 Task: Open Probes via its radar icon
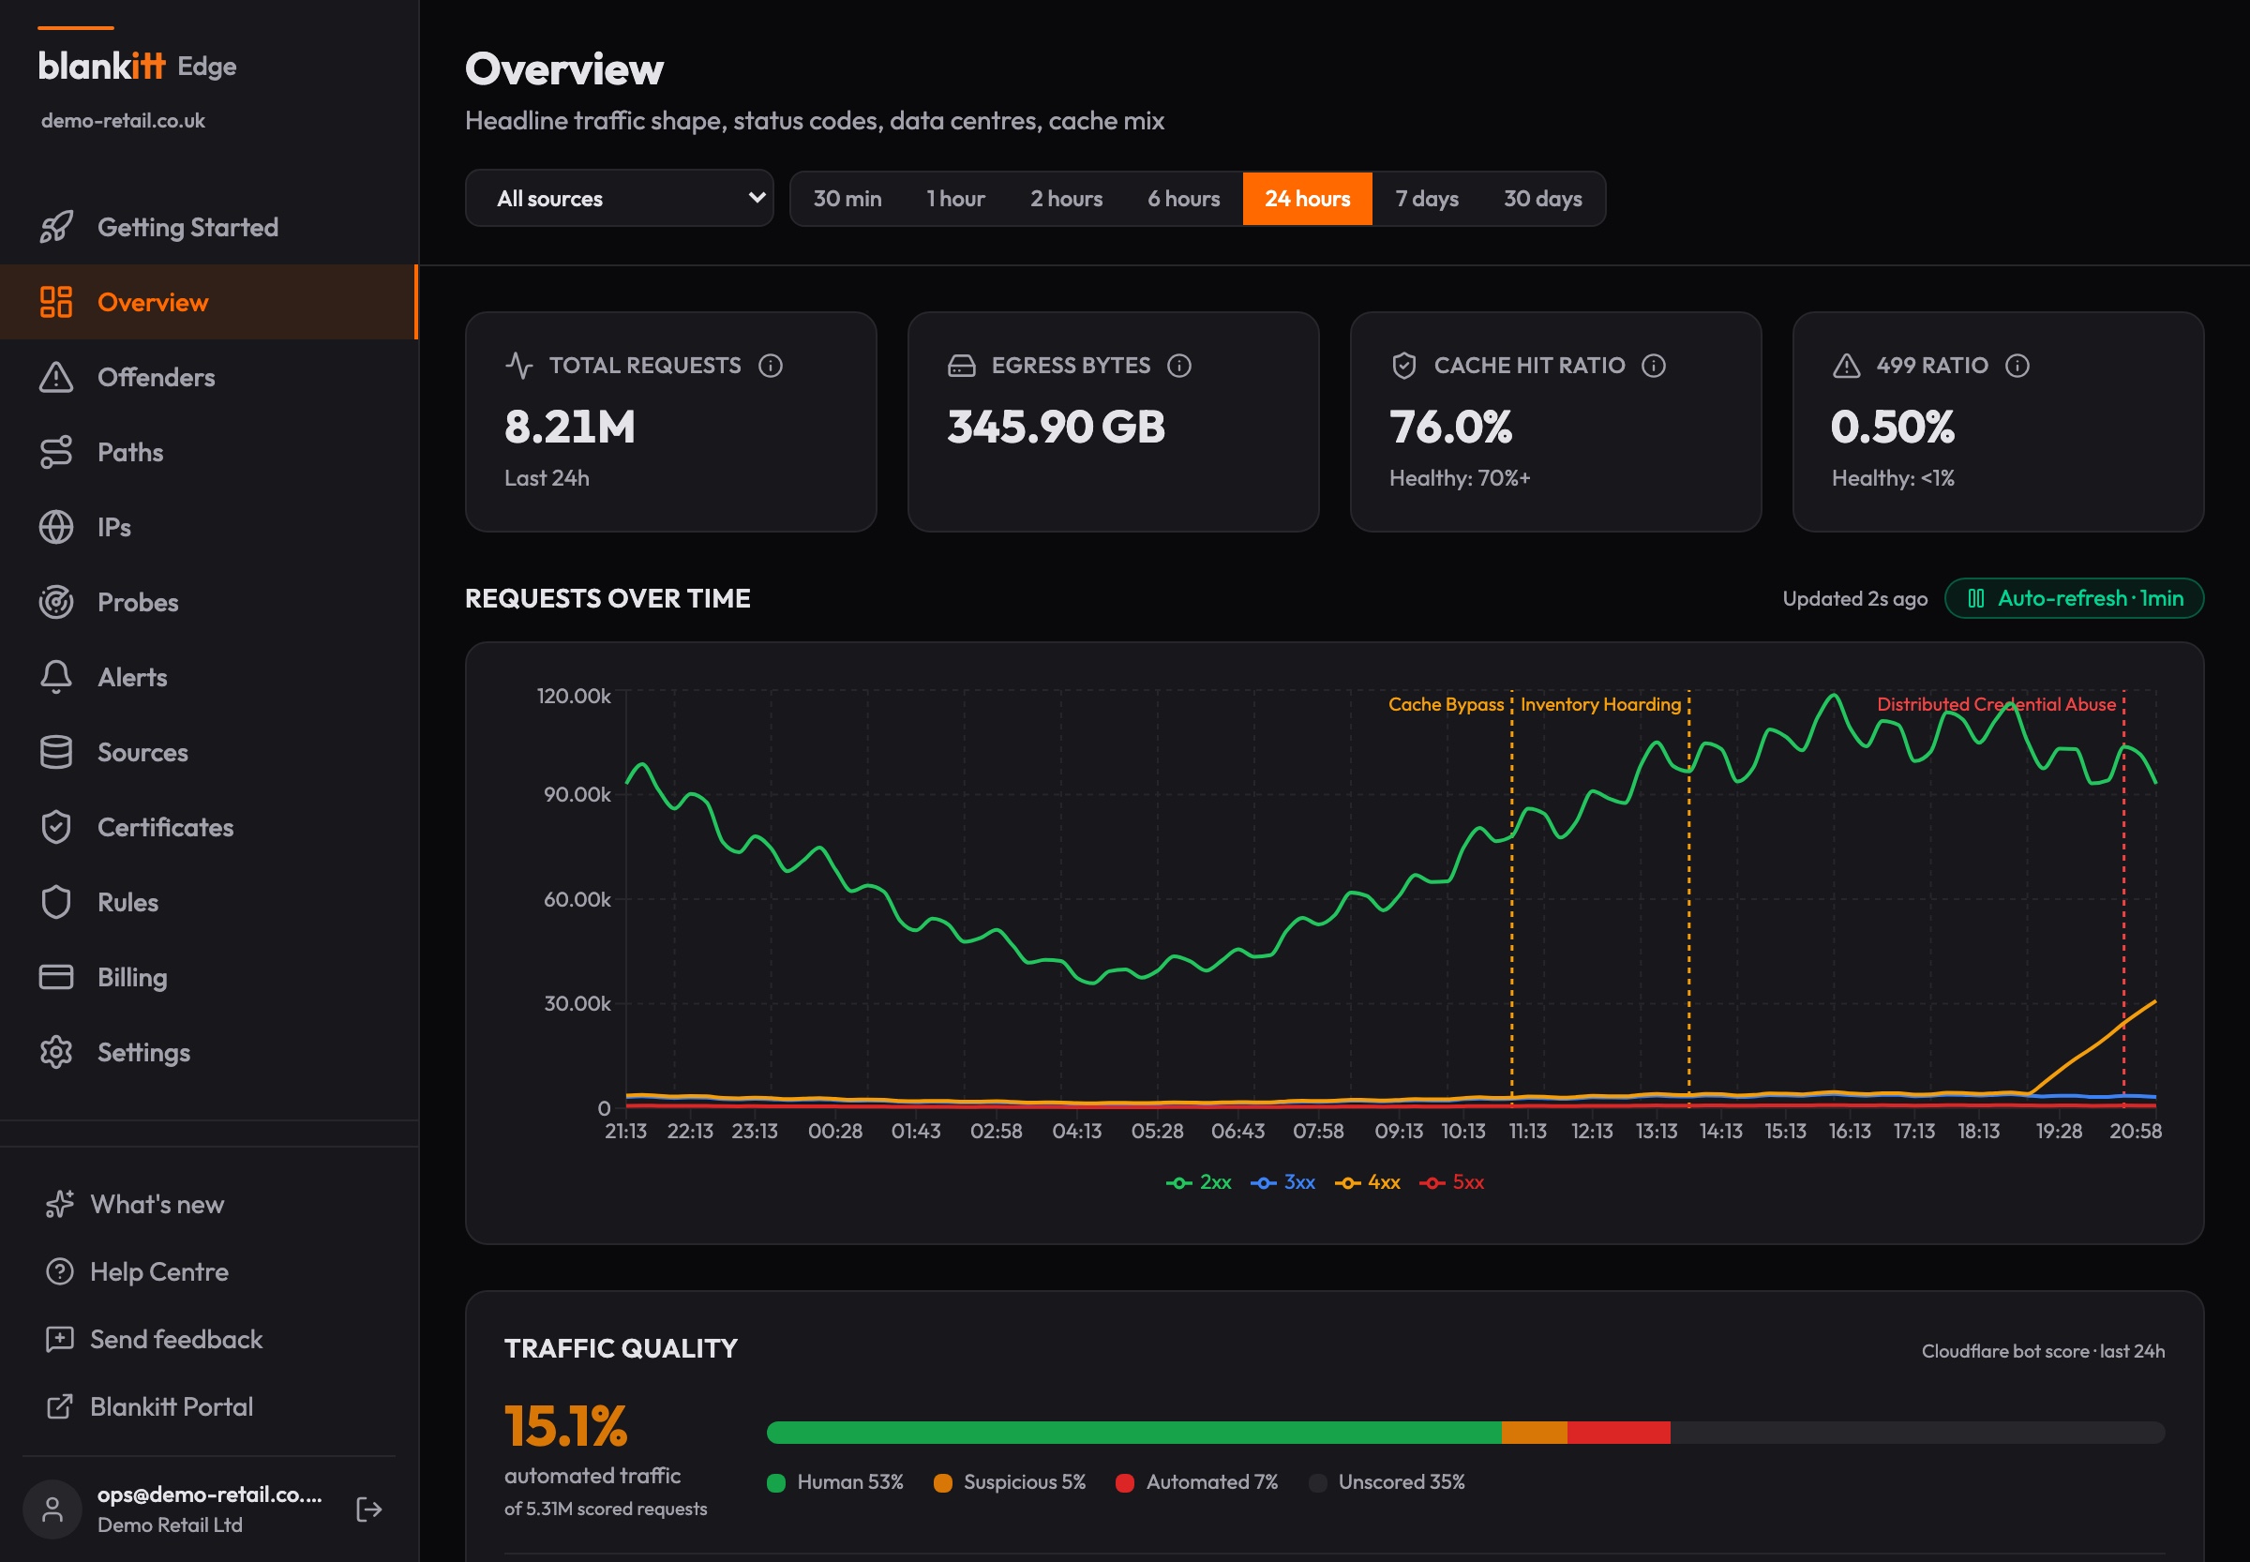tap(56, 603)
